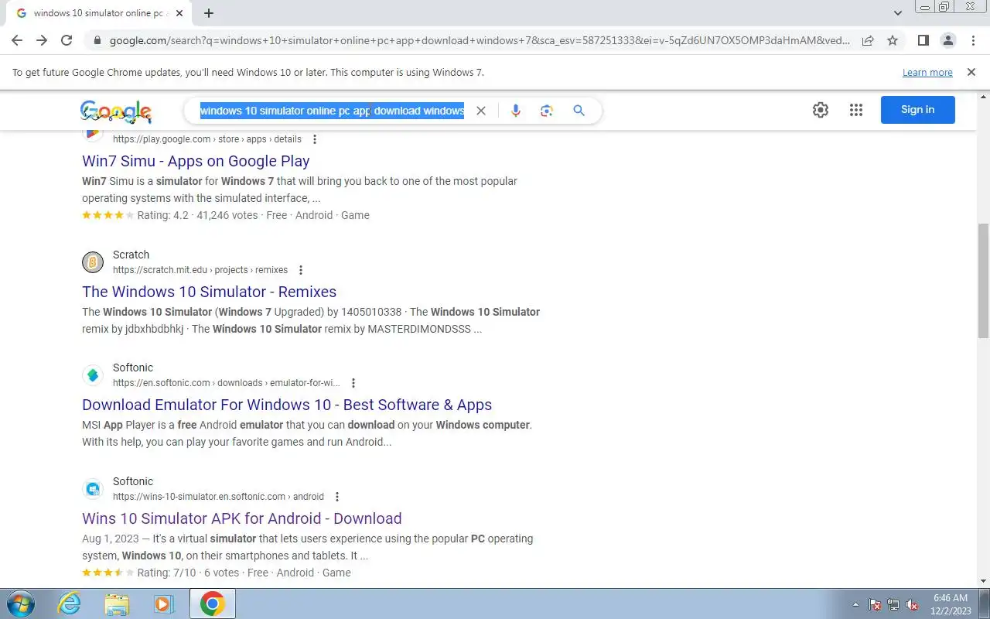Viewport: 990px width, 619px height.
Task: Select the windows 10 simulator tab
Action: click(97, 13)
